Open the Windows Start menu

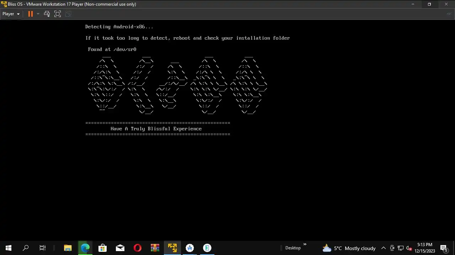tap(9, 248)
